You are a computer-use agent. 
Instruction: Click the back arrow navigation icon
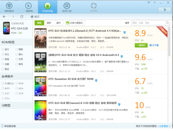[x=4, y=17]
